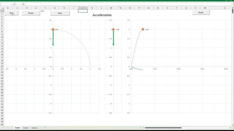Click the "3.14" axis label on right chart
Screen dimensions: 234x131
[155, 69]
